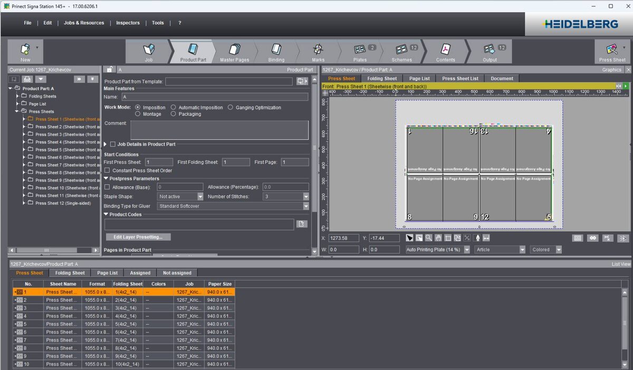Open the Marks workflow step
The image size is (633, 370).
[x=318, y=52]
